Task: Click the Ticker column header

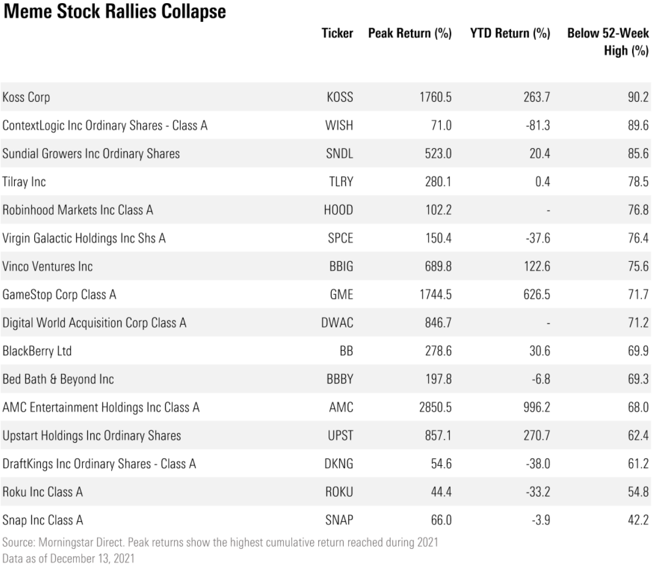Action: pos(337,34)
